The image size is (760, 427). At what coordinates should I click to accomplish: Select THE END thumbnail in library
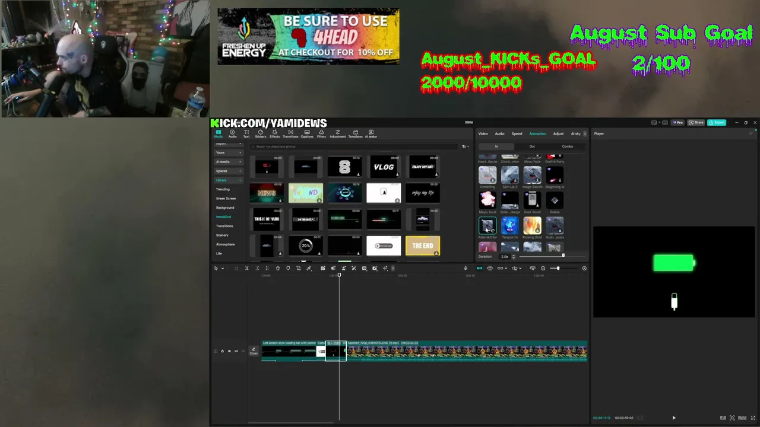(423, 246)
